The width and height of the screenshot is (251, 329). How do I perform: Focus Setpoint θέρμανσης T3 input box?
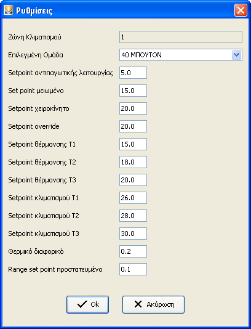(x=133, y=180)
